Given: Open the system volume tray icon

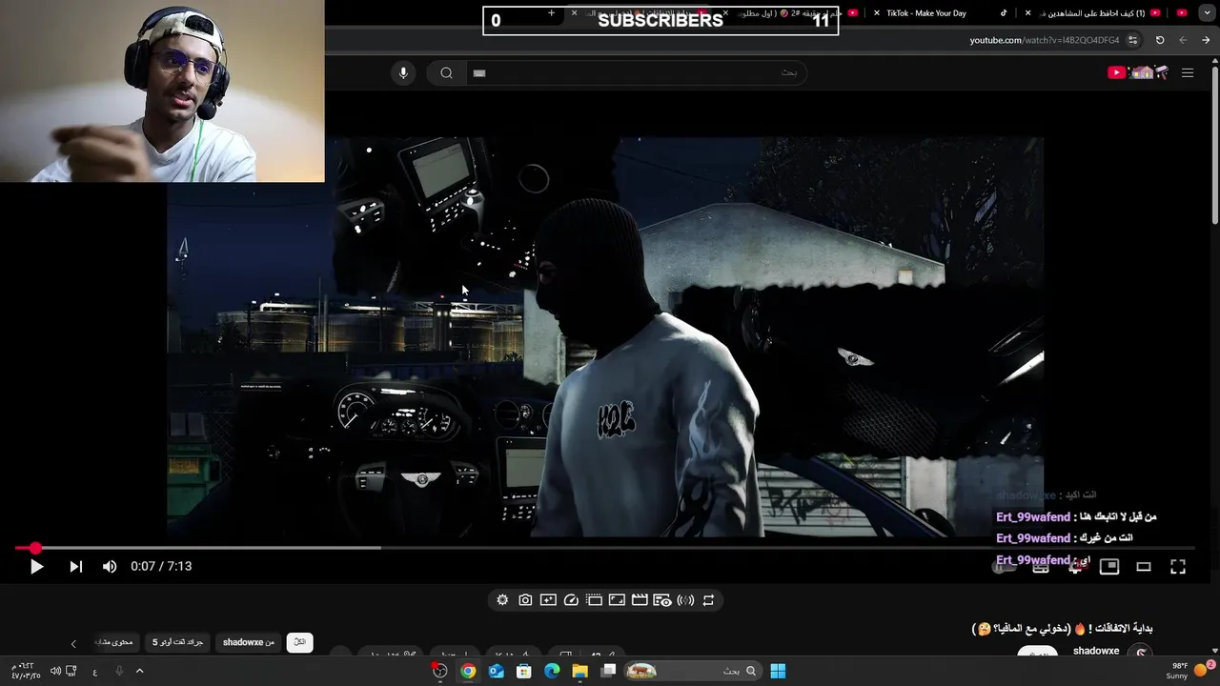Looking at the screenshot, I should tap(55, 671).
